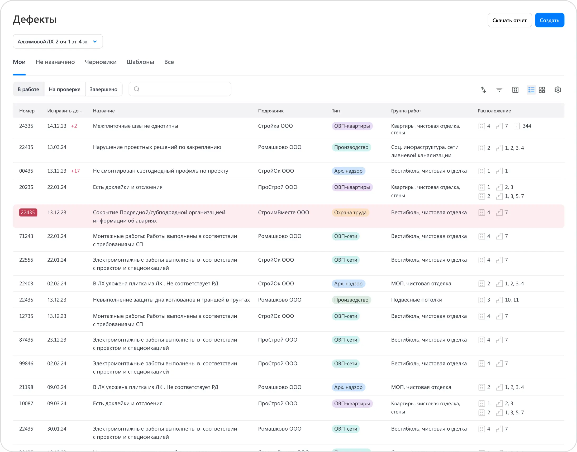The height and width of the screenshot is (452, 577).
Task: Click Номер column header
Action: pyautogui.click(x=27, y=111)
